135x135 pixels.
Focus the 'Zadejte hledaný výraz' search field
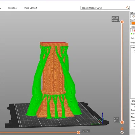click(x=105, y=8)
